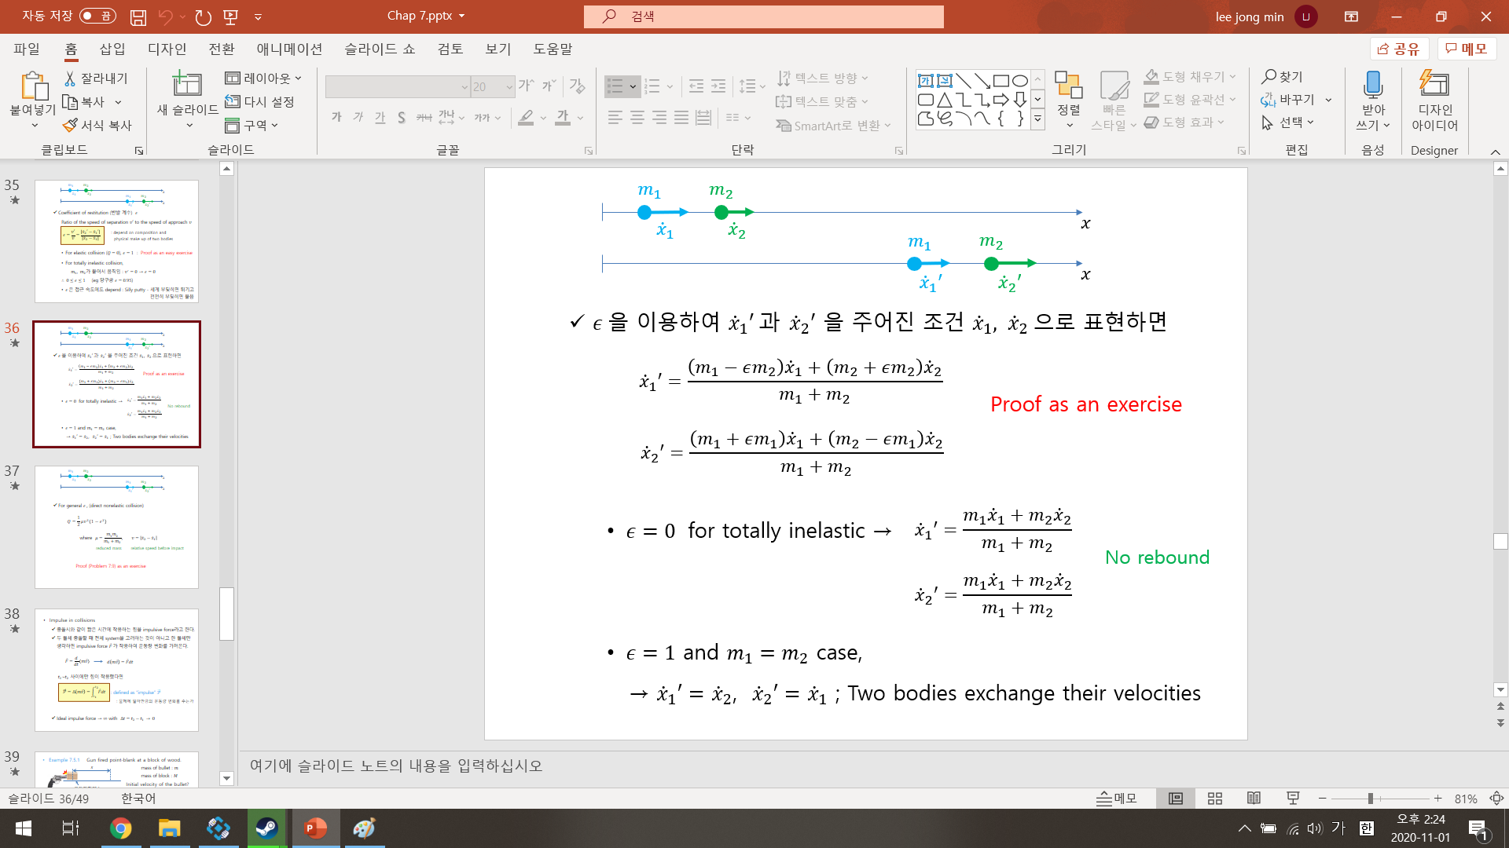1509x848 pixels.
Task: Open the layout gallery (레이아웃)
Action: click(x=263, y=78)
